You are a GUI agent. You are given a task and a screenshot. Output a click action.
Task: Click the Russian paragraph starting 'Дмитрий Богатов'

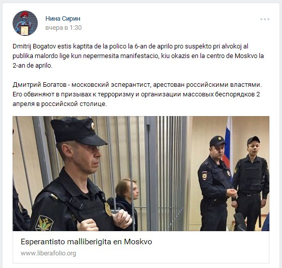click(x=137, y=94)
